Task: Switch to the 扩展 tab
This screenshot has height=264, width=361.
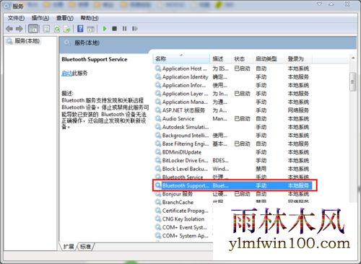Action: click(69, 247)
